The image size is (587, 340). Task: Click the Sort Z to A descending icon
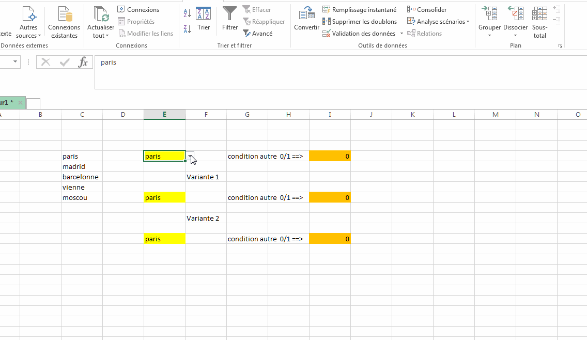pyautogui.click(x=188, y=29)
